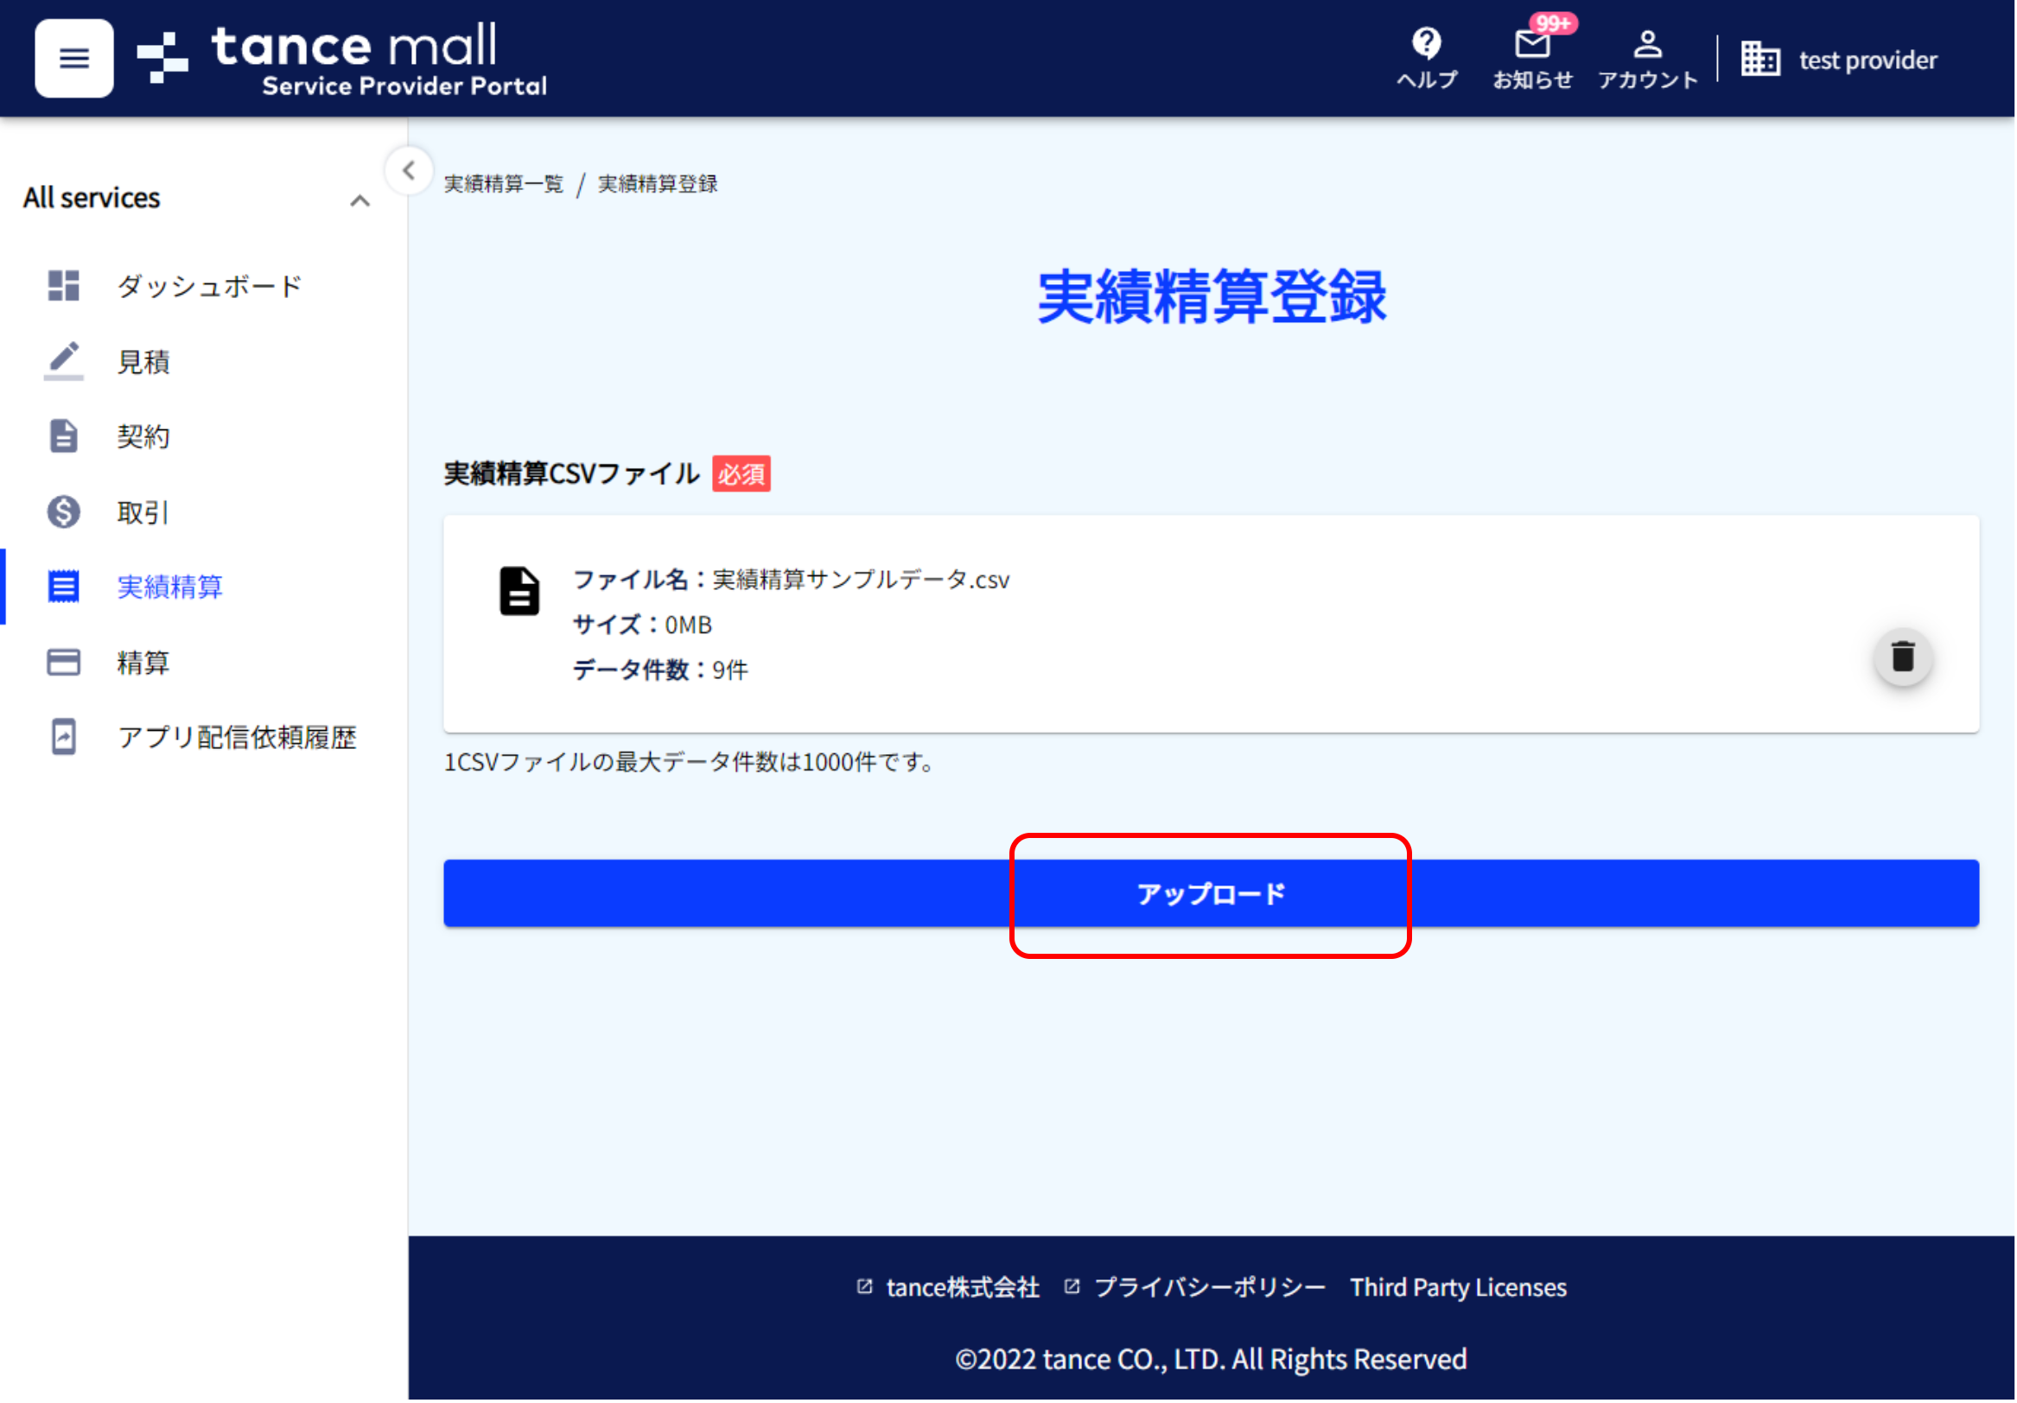This screenshot has width=2017, height=1403.
Task: Click the サイズ:0MB text
Action: [x=642, y=625]
